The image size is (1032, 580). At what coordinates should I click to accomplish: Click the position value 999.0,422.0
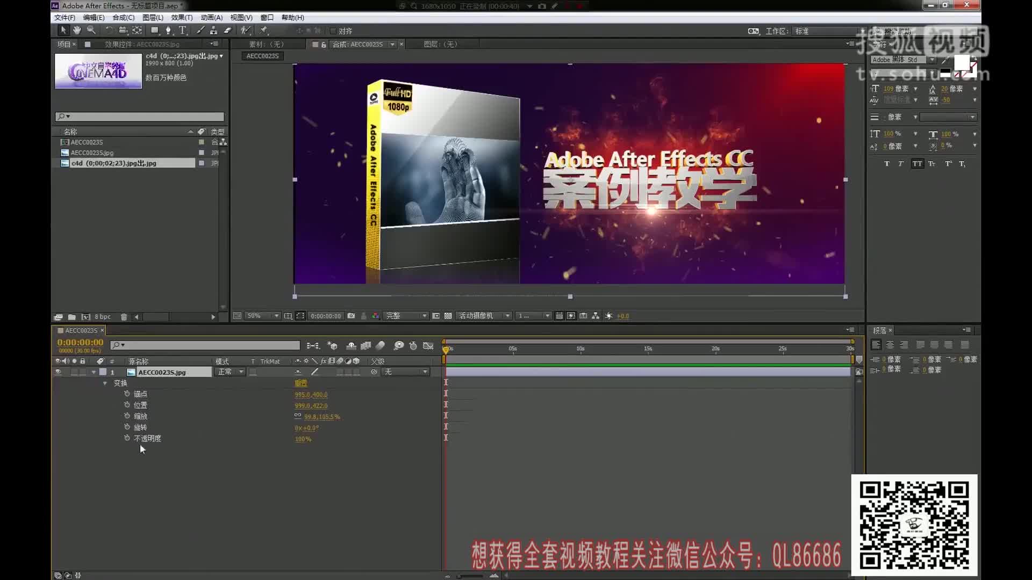[311, 405]
